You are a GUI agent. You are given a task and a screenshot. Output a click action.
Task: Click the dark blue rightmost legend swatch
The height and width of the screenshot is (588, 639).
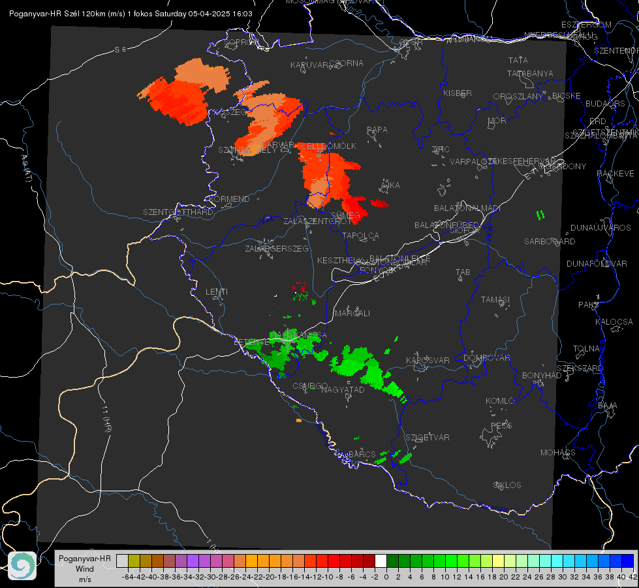(x=628, y=561)
